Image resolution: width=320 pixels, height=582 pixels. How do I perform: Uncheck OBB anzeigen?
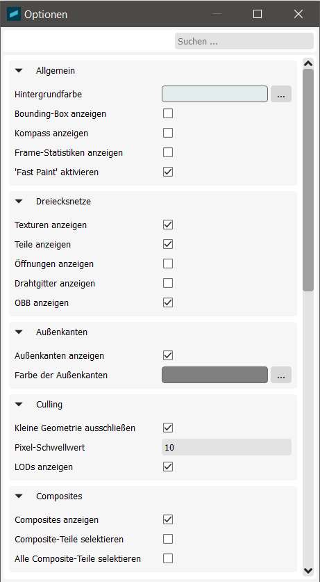168,302
